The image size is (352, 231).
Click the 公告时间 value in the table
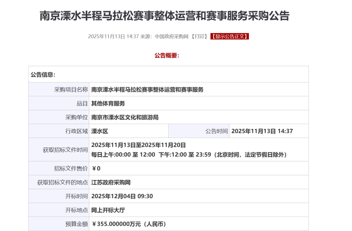[262, 131]
